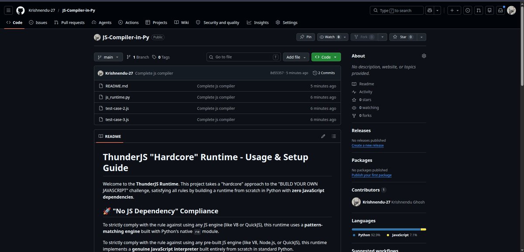Click the About settings gear icon

tap(424, 56)
